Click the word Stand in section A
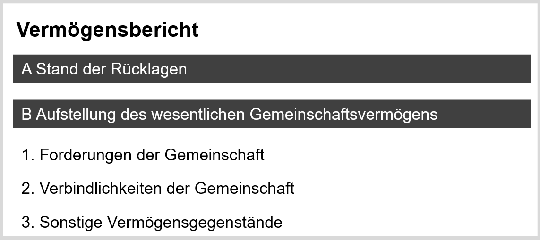The height and width of the screenshot is (240, 540). coord(57,69)
